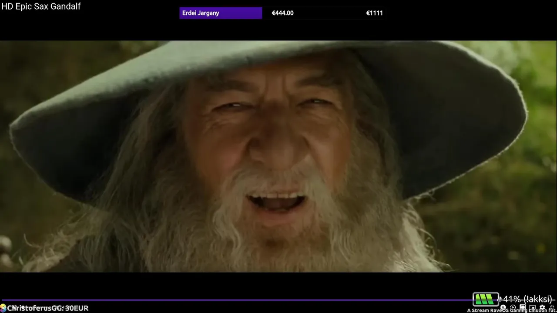The image size is (557, 313).
Task: Click the 41% (!akksi) label
Action: pyautogui.click(x=527, y=299)
